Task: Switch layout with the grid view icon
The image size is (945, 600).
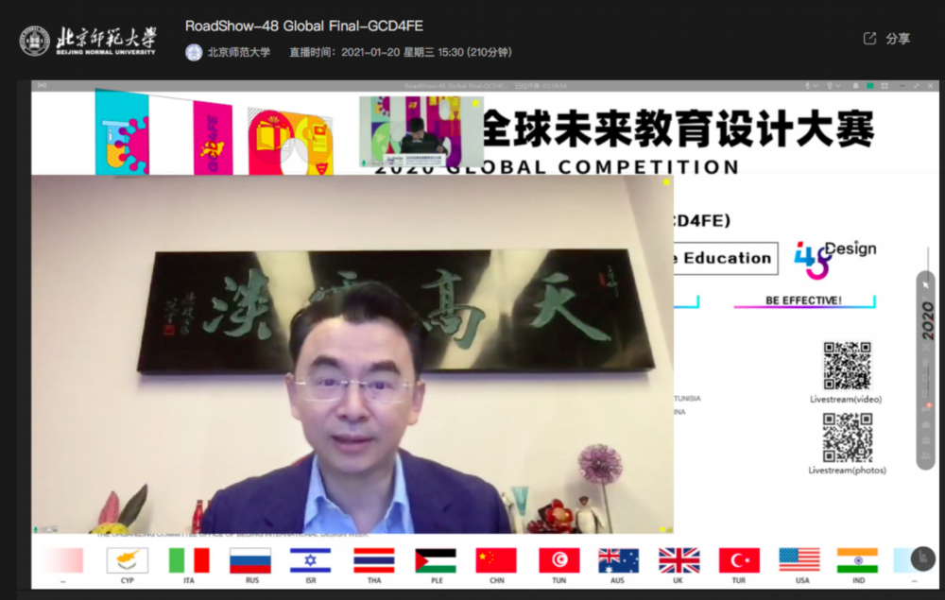Action: click(885, 86)
